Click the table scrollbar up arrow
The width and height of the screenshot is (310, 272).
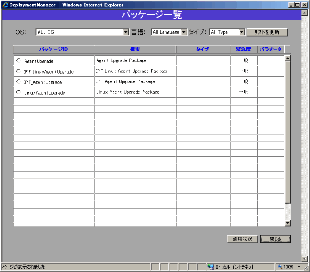(x=287, y=58)
